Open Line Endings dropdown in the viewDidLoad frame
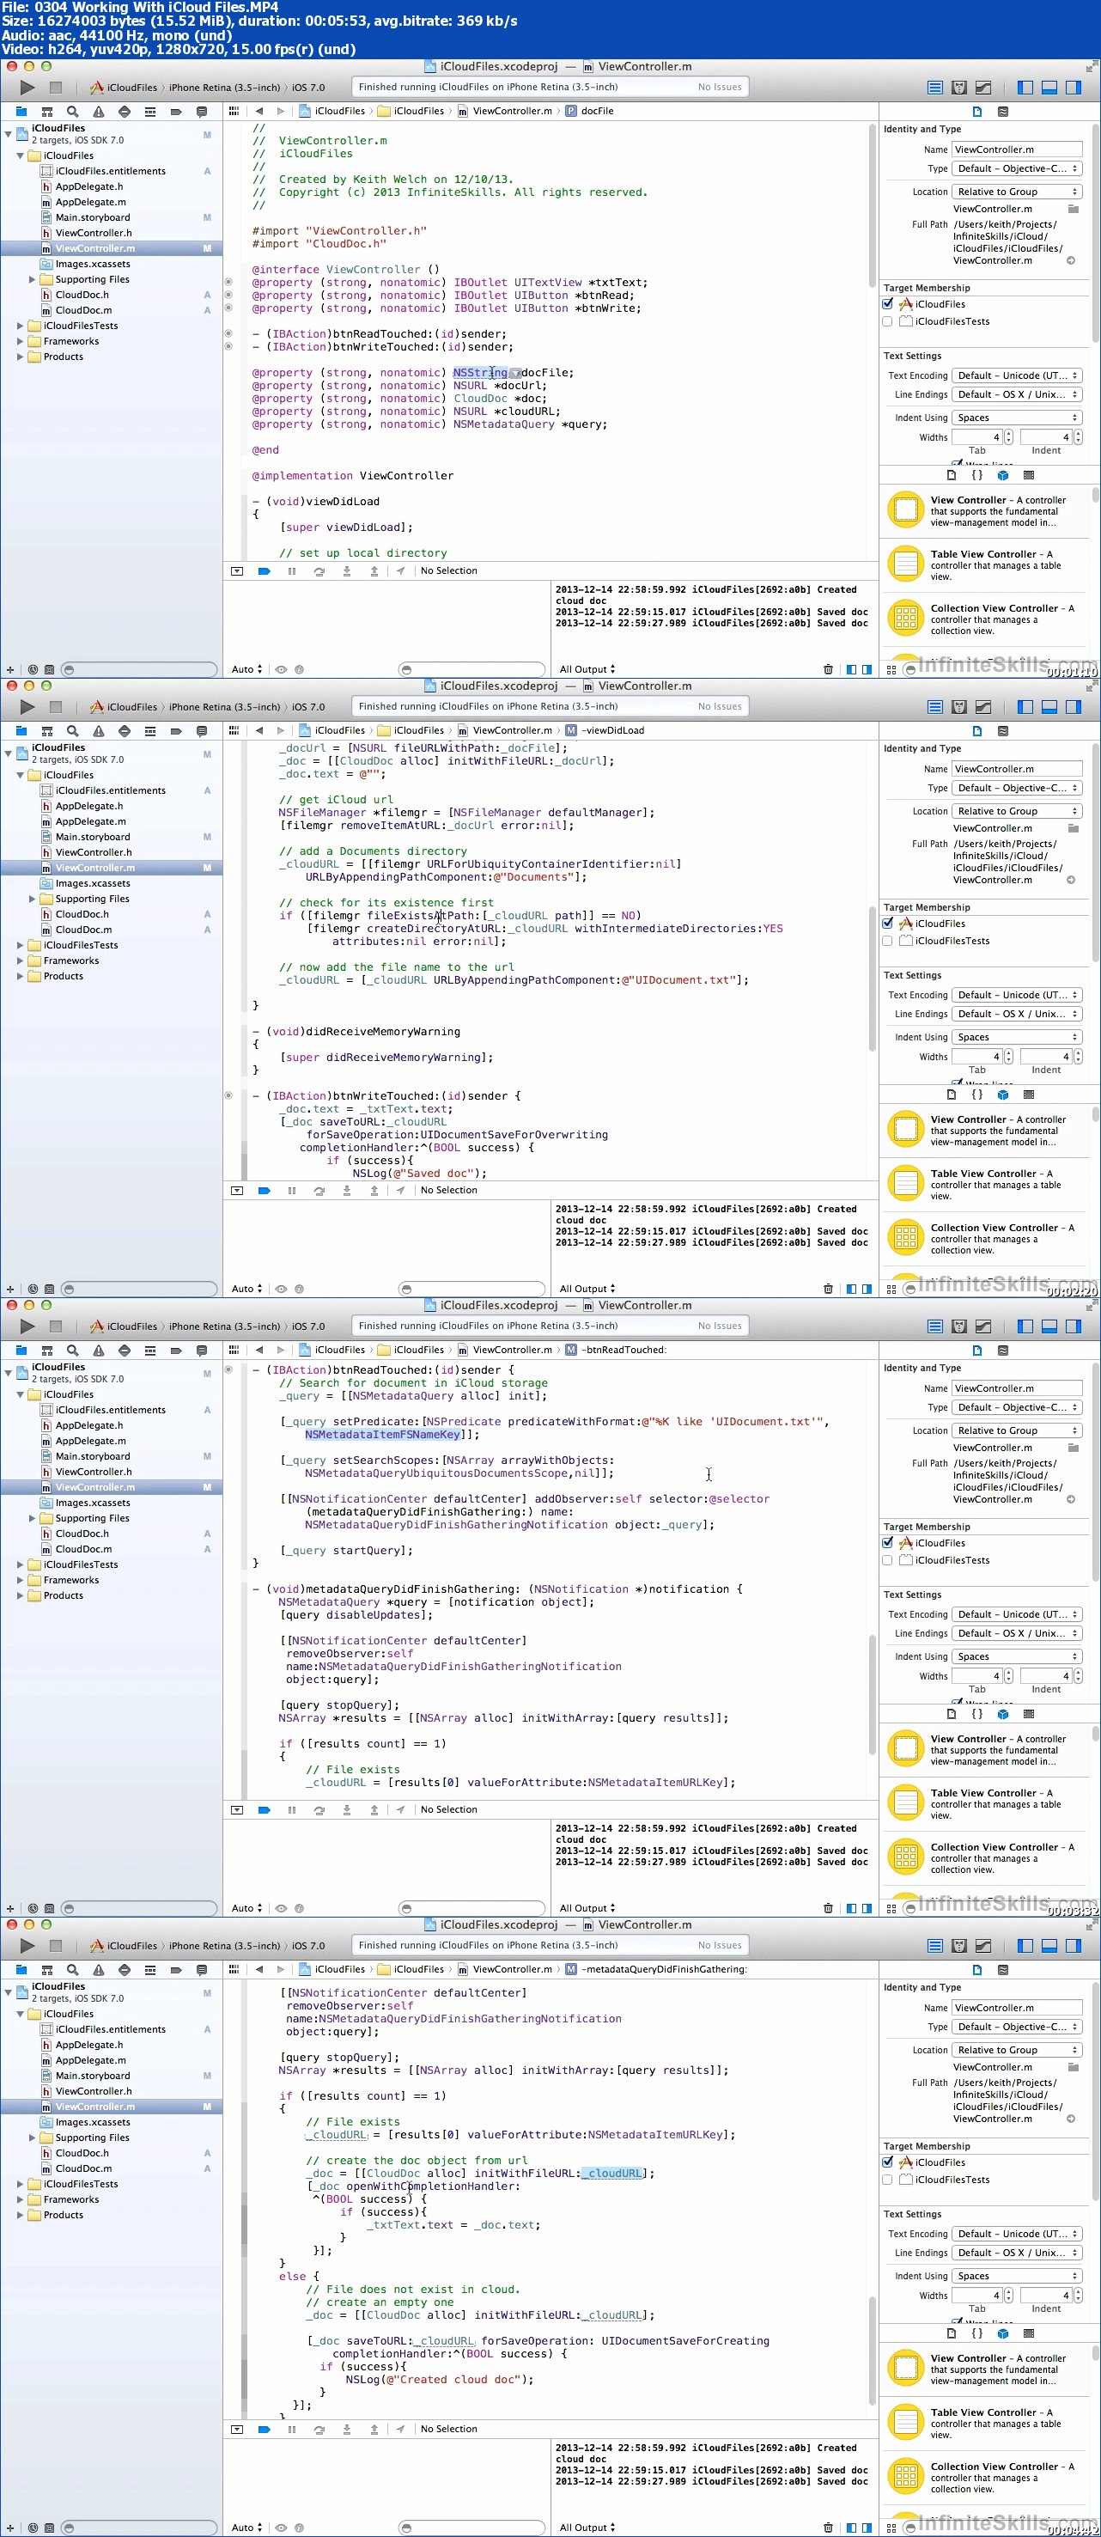The width and height of the screenshot is (1101, 2537). (1018, 1015)
